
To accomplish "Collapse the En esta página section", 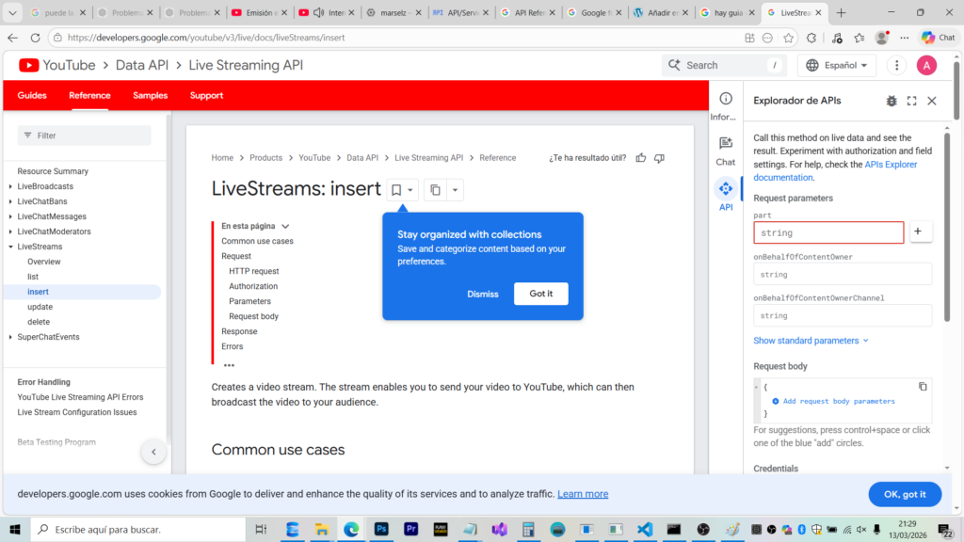I will (x=285, y=226).
